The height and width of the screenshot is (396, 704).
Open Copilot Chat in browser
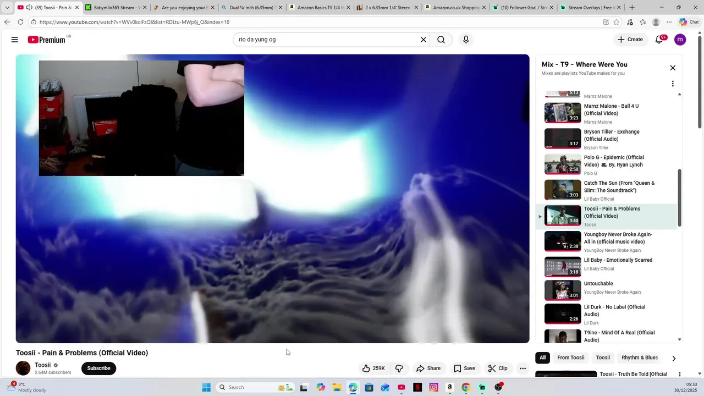(x=689, y=22)
